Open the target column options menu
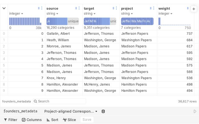Screen dimensions: 199x124 116,8
